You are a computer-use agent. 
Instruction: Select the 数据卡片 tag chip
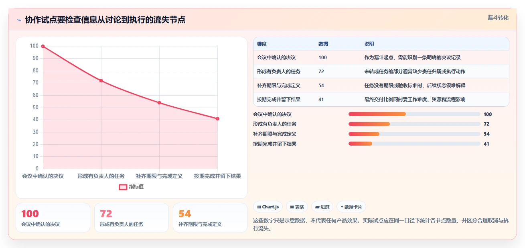coord(351,207)
